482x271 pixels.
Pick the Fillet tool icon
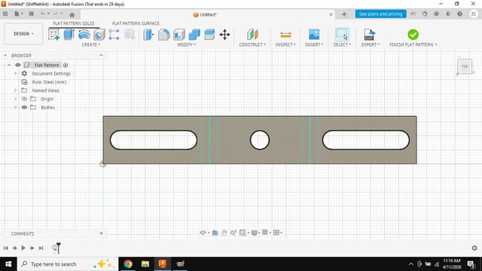pos(164,35)
